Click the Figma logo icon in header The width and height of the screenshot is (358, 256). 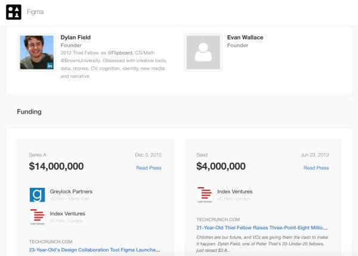(x=14, y=12)
